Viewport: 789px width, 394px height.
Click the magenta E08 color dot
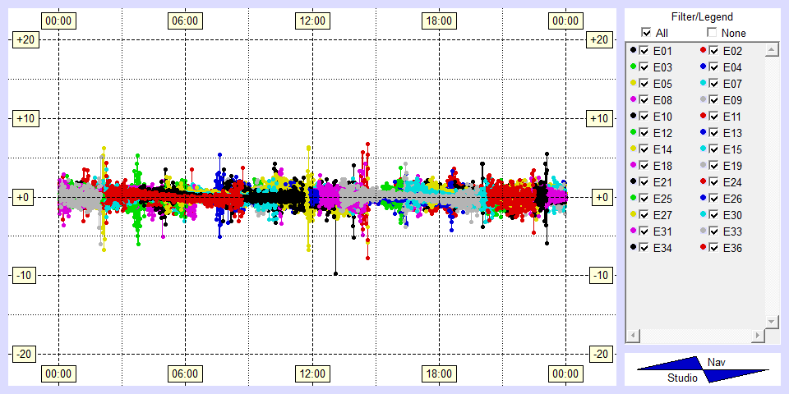[x=633, y=100]
